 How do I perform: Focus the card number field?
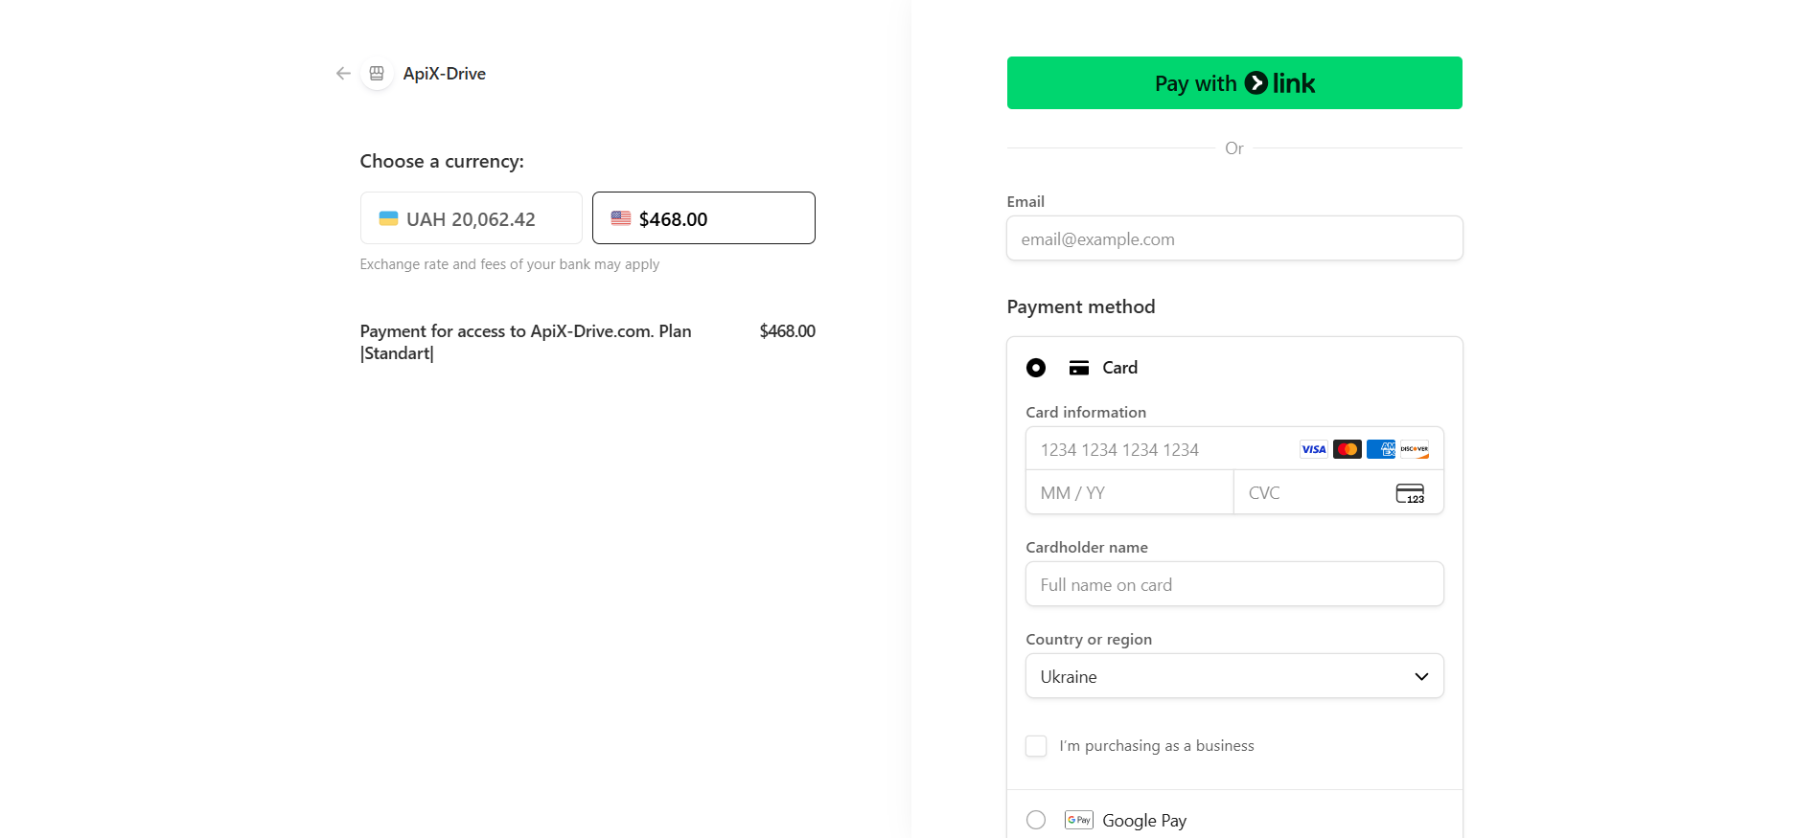[x=1234, y=449]
